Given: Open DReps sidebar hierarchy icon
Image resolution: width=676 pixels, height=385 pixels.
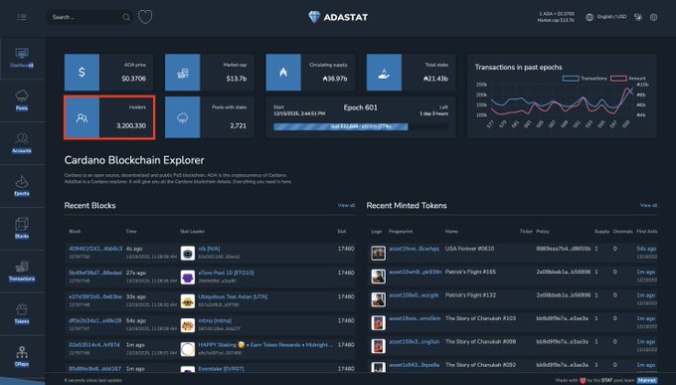Looking at the screenshot, I should tap(22, 352).
